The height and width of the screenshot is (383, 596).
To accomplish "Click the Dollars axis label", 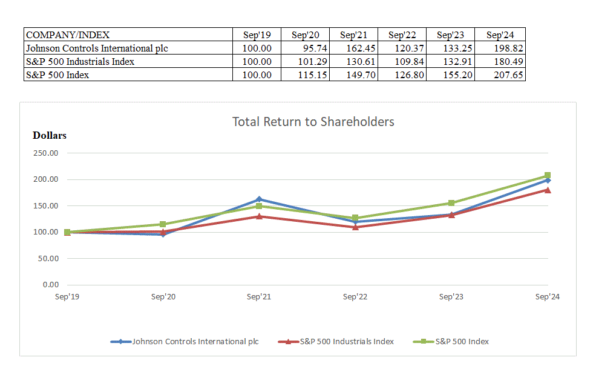I will (x=49, y=135).
